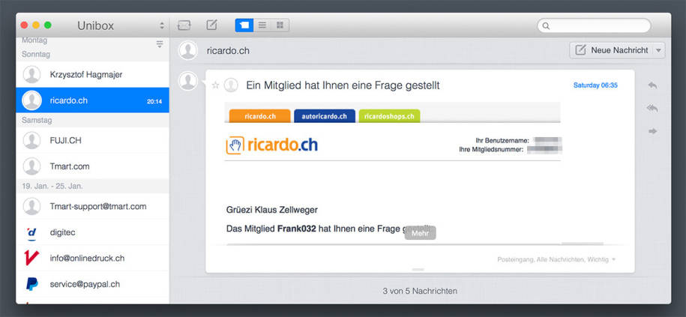Image resolution: width=686 pixels, height=317 pixels.
Task: Click the Mehr button to expand message
Action: click(420, 233)
